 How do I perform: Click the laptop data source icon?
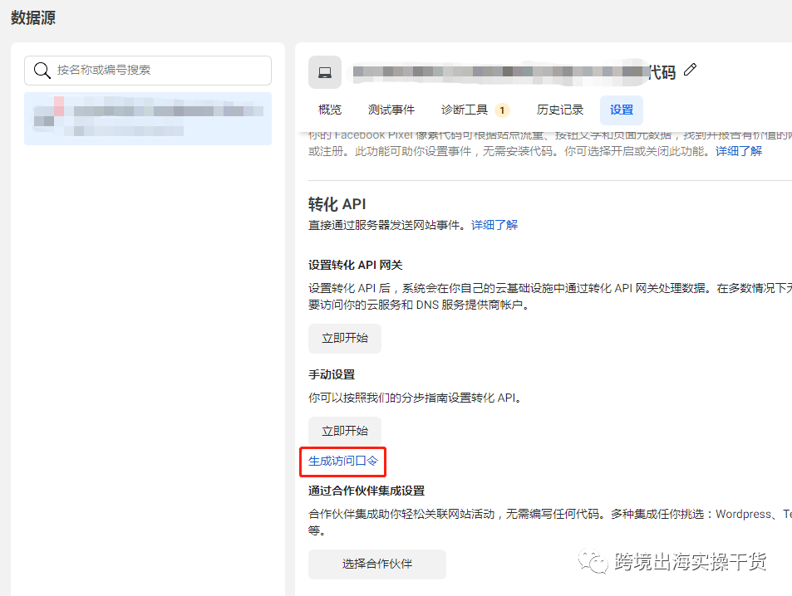325,72
